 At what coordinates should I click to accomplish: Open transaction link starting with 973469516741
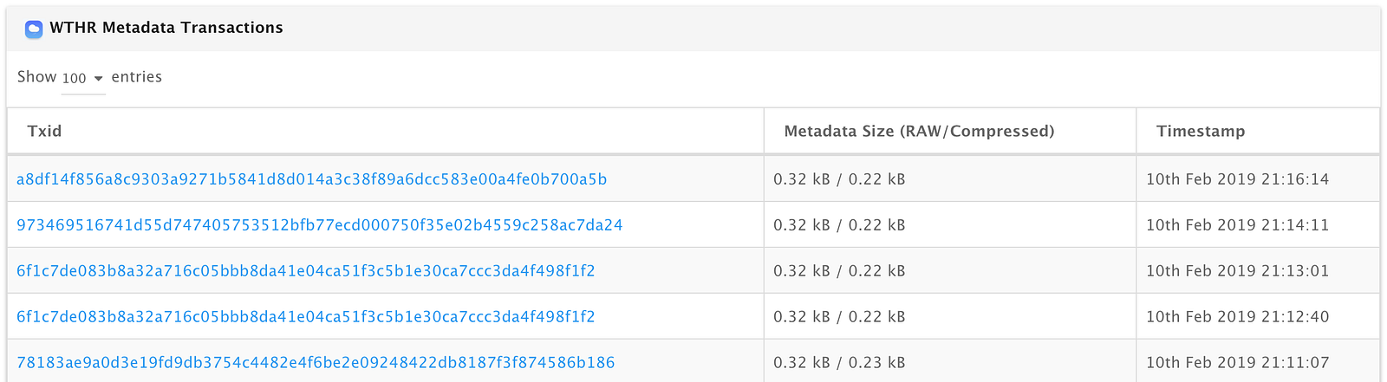click(319, 225)
